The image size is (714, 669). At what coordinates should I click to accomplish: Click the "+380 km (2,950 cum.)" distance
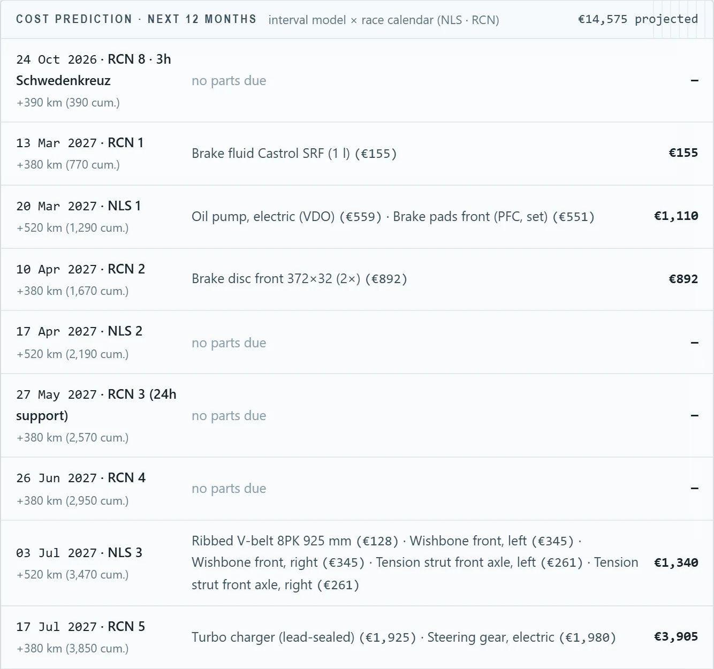[73, 500]
